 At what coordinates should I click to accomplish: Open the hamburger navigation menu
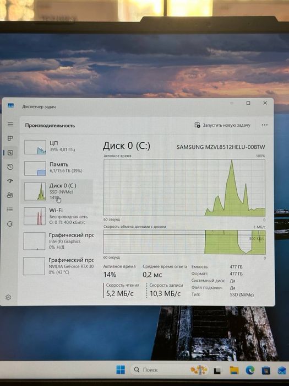(10, 124)
